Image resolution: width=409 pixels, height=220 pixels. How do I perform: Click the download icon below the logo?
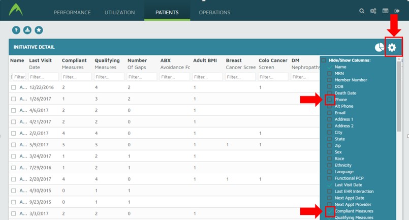[27, 30]
